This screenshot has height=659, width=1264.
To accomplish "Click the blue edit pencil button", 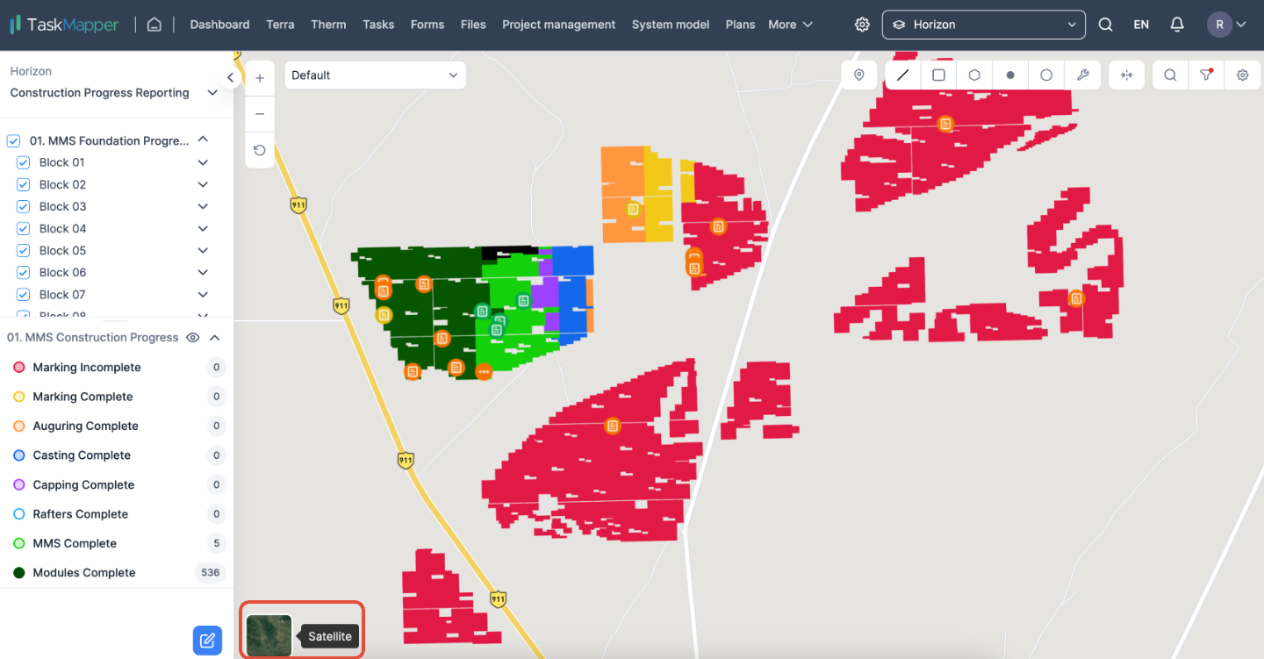I will coord(207,641).
